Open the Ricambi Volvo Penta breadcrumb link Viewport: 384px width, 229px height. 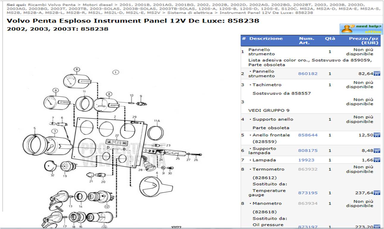51,5
